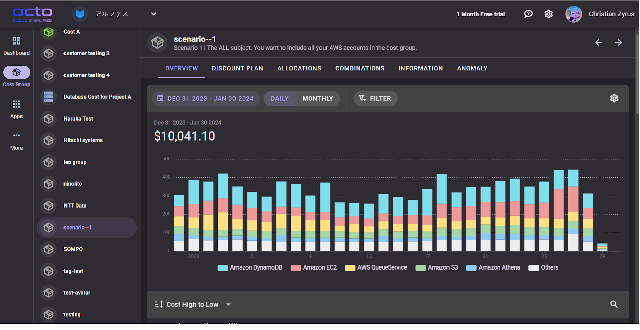Click the blue cat organization avatar
The image size is (640, 330).
coord(80,14)
